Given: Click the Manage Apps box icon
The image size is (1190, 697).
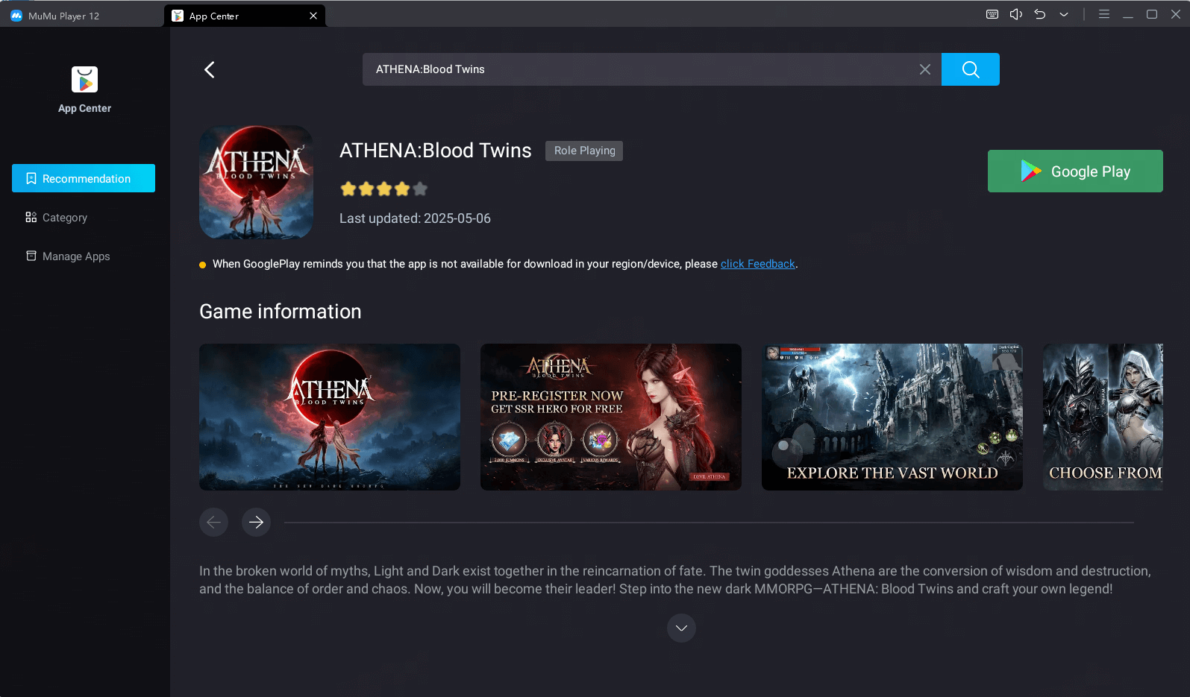Looking at the screenshot, I should 31,256.
